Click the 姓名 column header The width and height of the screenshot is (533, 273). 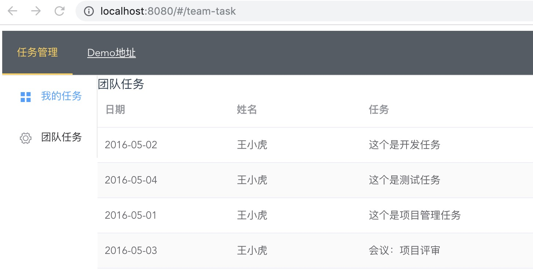click(x=247, y=109)
